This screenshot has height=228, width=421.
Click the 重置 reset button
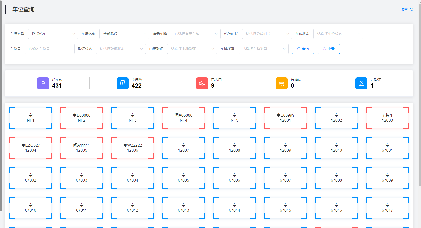click(329, 49)
